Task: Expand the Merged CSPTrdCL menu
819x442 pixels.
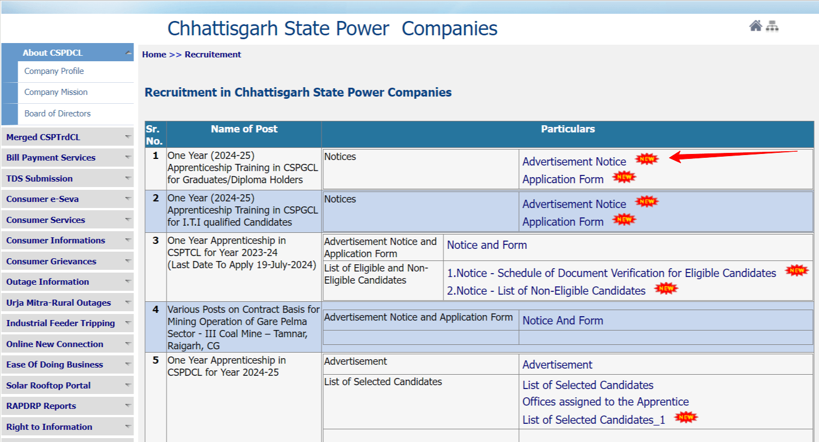Action: (128, 137)
